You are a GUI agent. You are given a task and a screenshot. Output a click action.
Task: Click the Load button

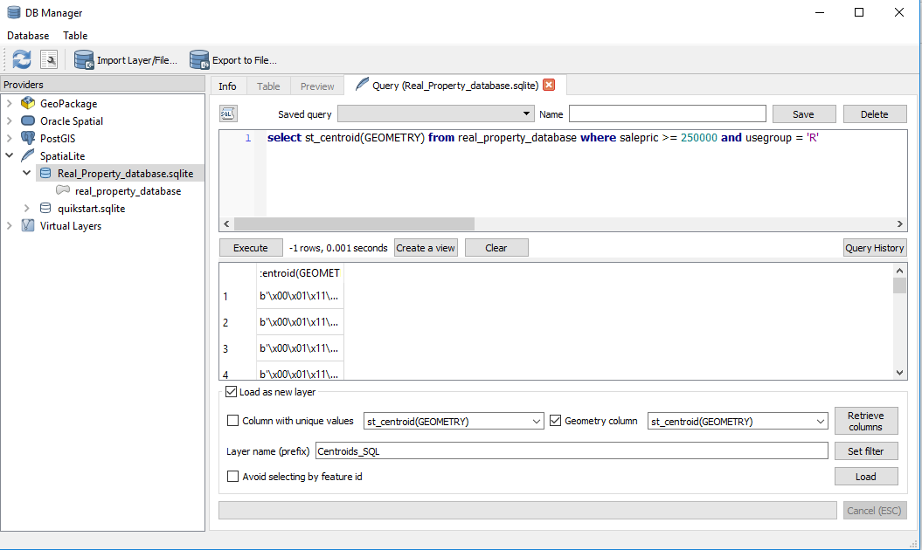click(866, 477)
